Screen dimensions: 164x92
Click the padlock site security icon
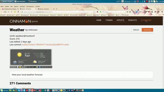(22, 12)
